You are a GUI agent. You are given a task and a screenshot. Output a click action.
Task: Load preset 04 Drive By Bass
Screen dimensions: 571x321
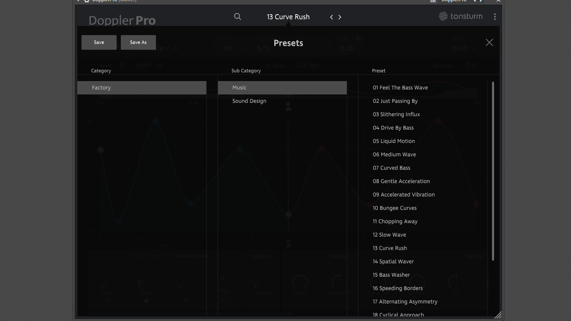coord(393,128)
